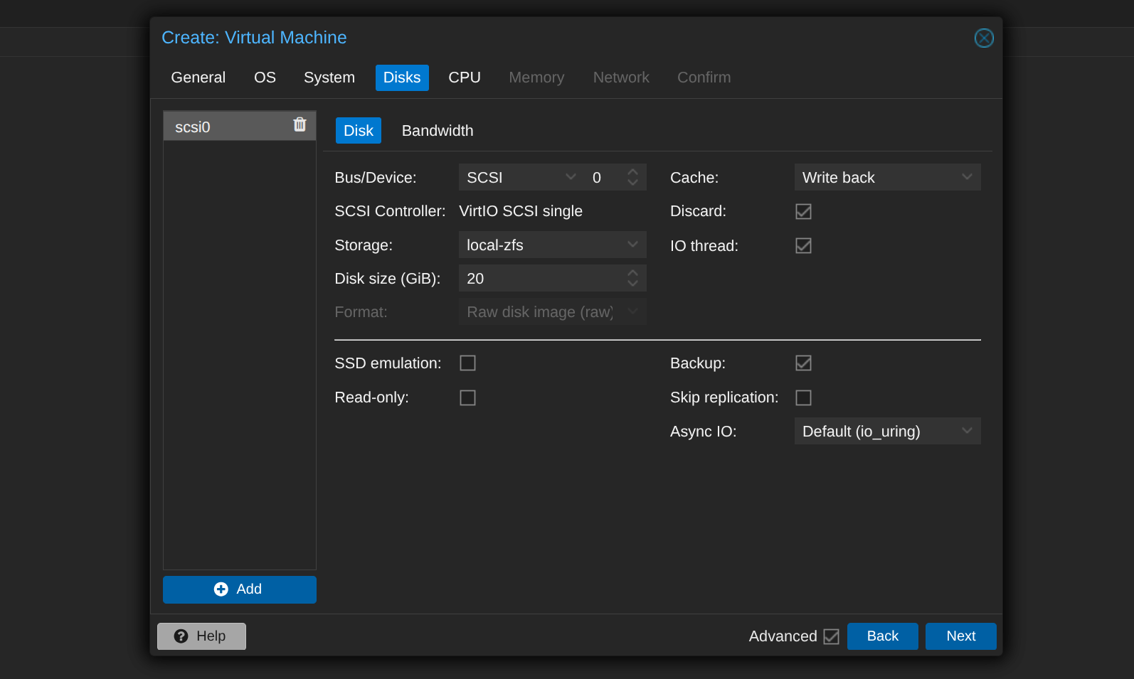Decrease the device number with down arrow
1134x679 pixels.
[632, 183]
